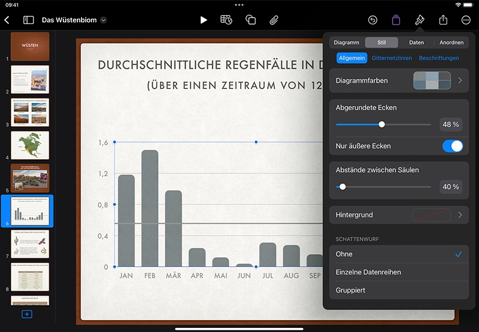Undo the last action
The image size is (479, 332).
click(373, 20)
